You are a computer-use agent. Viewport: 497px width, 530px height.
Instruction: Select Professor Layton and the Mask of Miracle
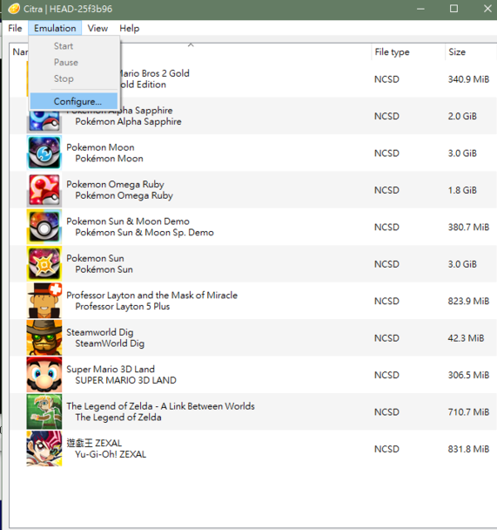(151, 296)
